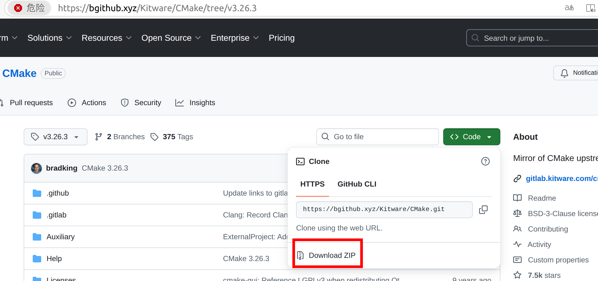
Task: Click the Activity pulse icon
Action: [x=517, y=244]
